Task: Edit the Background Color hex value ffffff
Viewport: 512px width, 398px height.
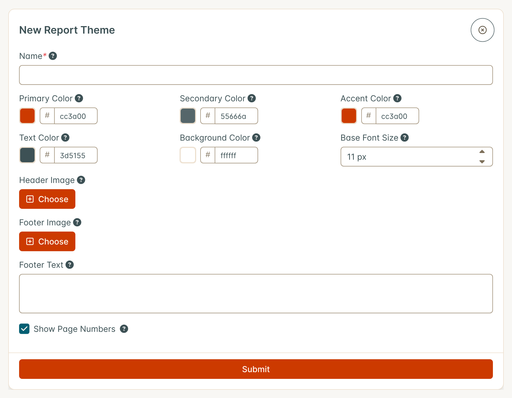Action: 236,155
